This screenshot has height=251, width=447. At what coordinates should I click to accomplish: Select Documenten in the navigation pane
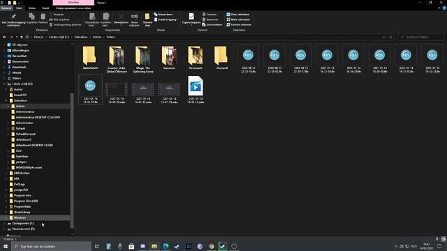20,61
